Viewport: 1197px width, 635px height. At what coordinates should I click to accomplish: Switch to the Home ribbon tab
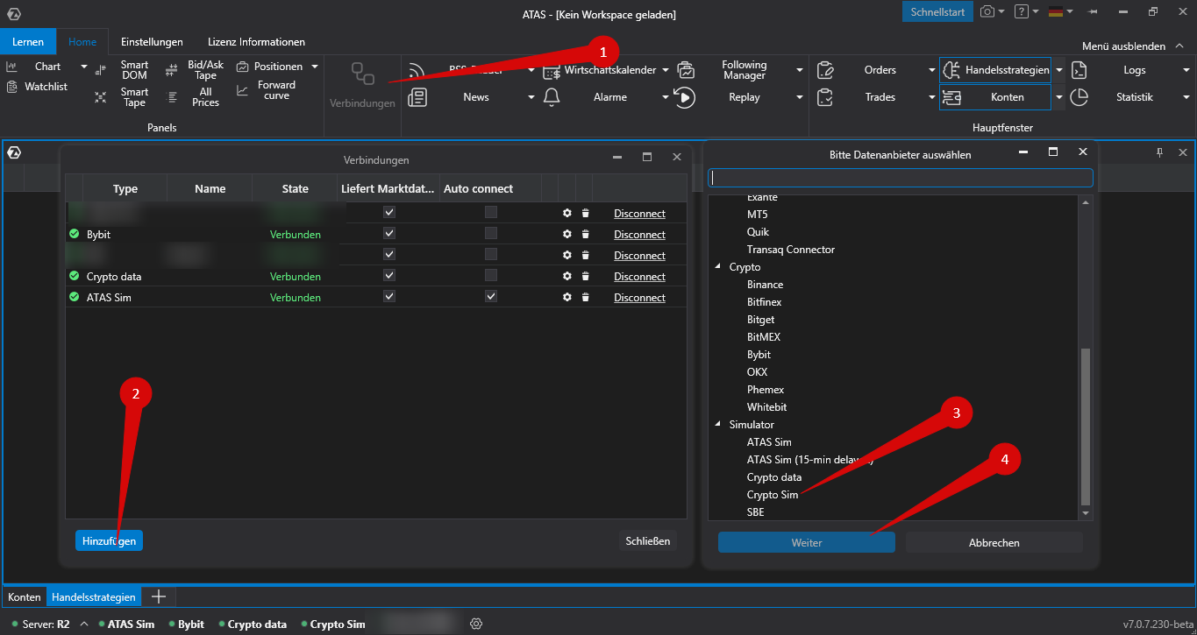pos(82,42)
